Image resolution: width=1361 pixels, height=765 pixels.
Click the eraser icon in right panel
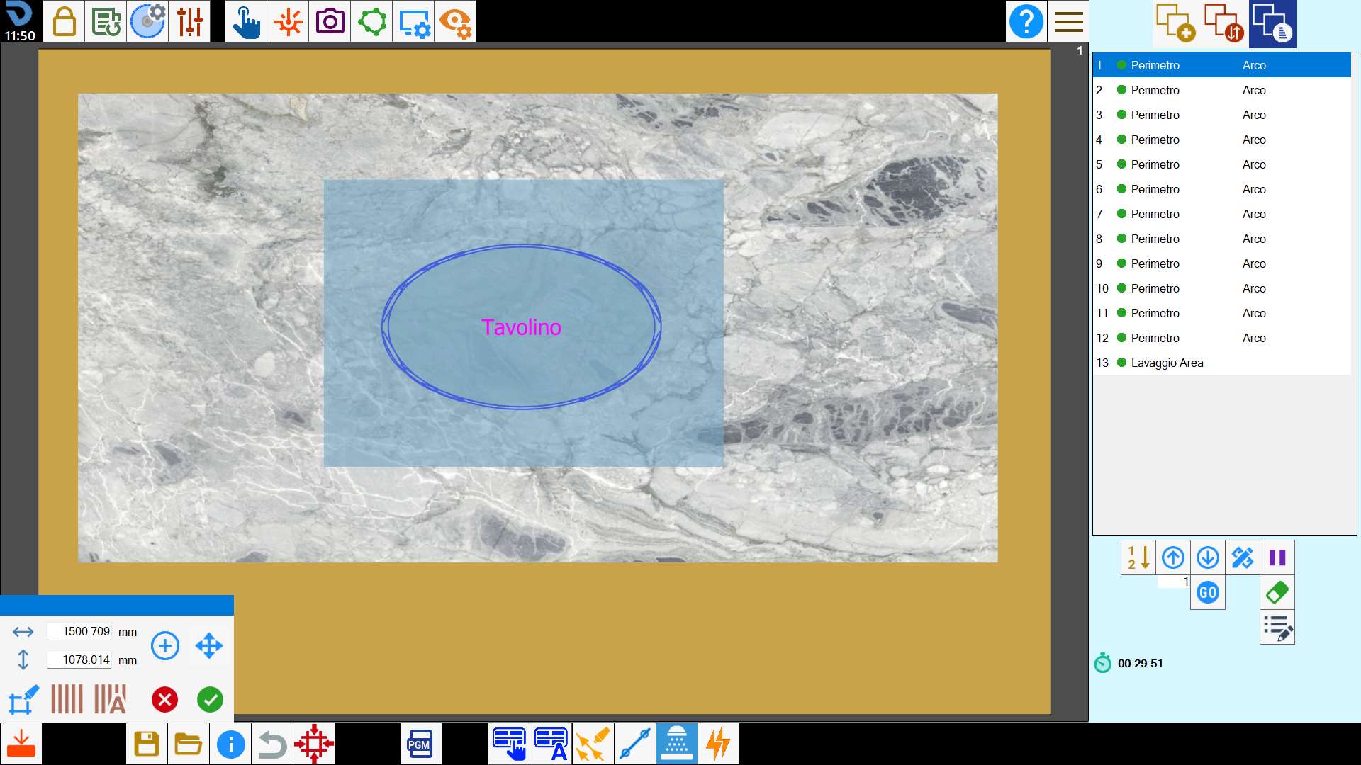[1277, 592]
